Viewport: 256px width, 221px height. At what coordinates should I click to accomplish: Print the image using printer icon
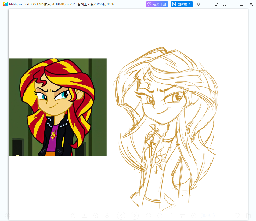click(x=182, y=216)
